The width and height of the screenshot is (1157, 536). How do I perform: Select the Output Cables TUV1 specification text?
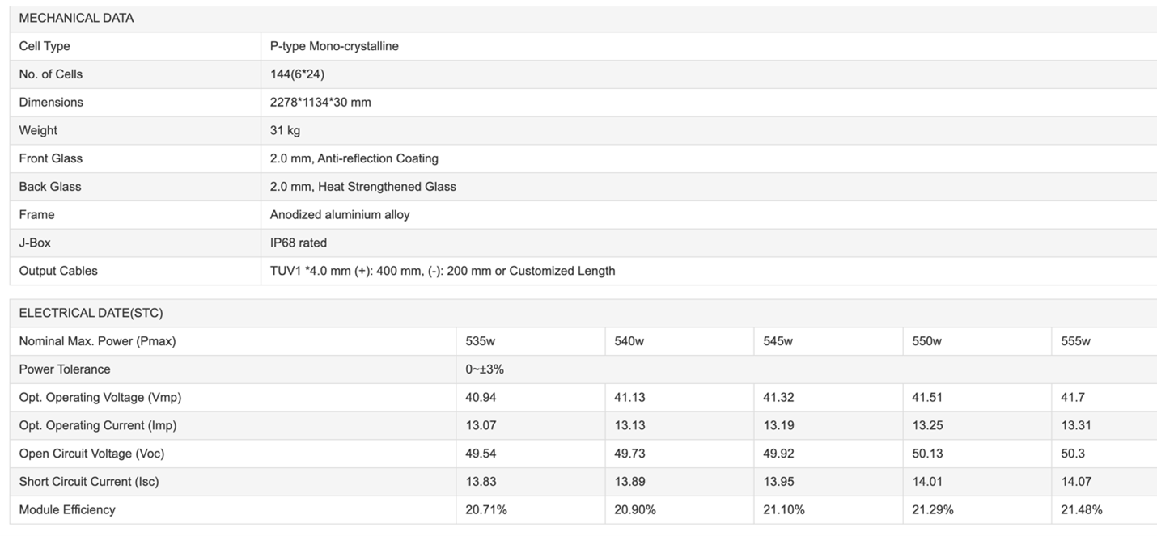tap(443, 271)
